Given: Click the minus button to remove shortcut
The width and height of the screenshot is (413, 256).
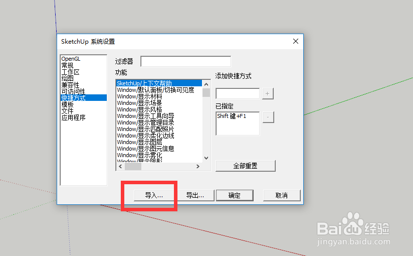Looking at the screenshot, I should coord(268,117).
